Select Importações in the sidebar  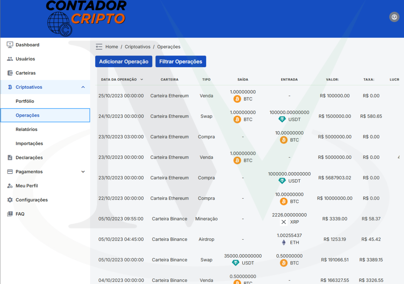click(29, 144)
